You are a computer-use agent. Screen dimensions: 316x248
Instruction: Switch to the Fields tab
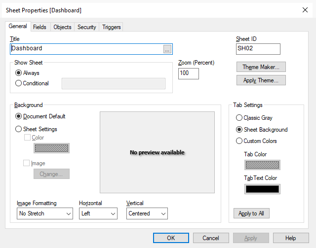click(x=39, y=27)
